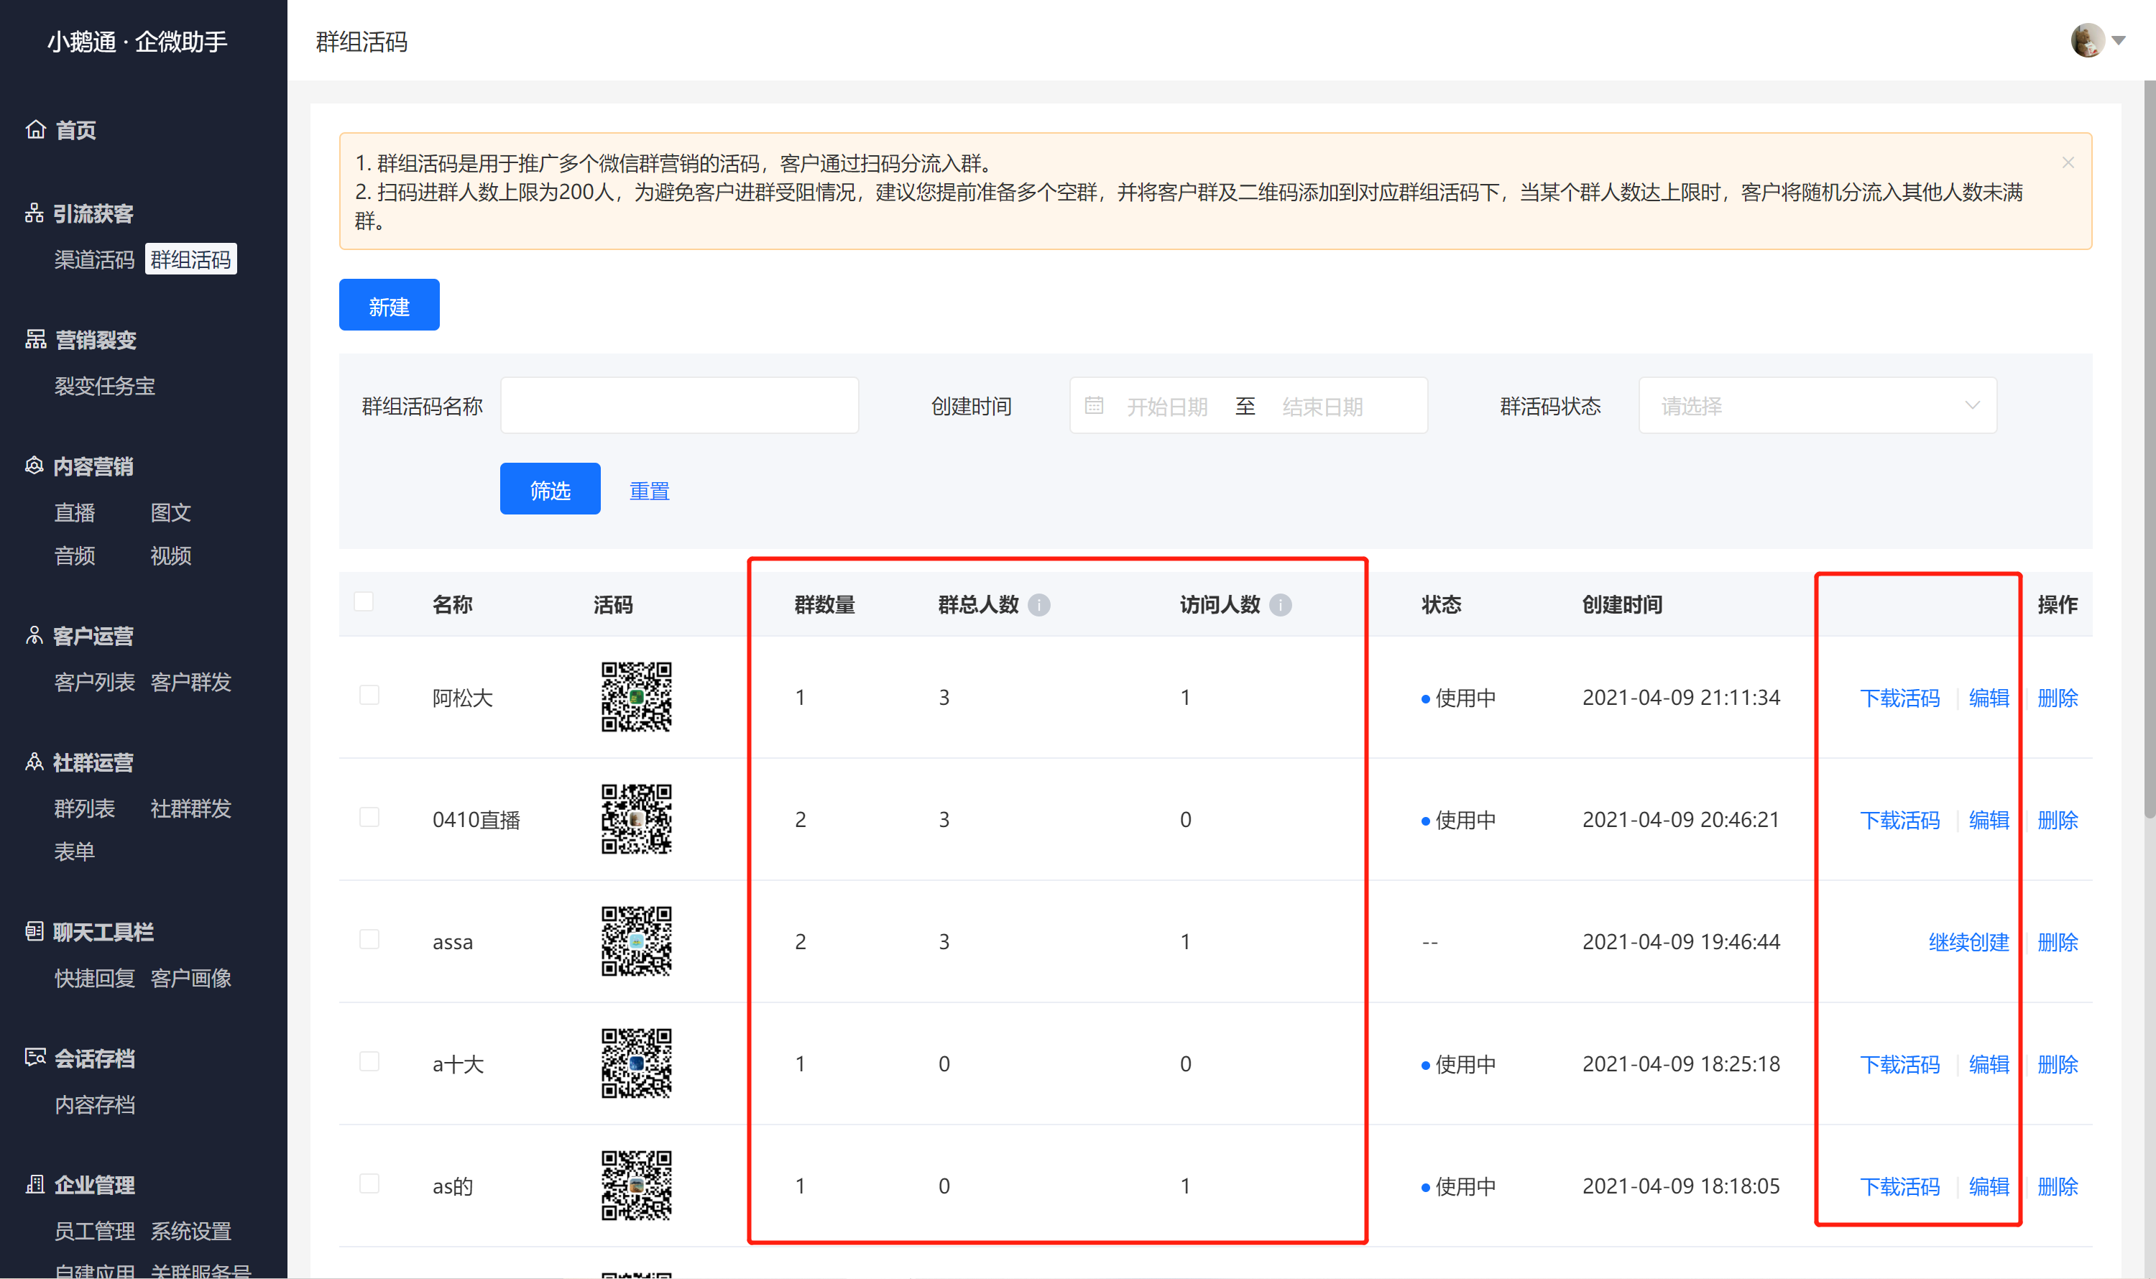Image resolution: width=2156 pixels, height=1279 pixels.
Task: Open 视频 in the sidebar
Action: [x=171, y=556]
